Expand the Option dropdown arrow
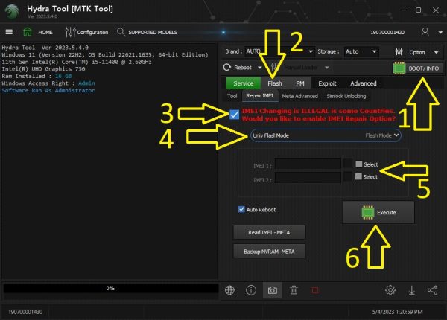This screenshot has height=320, width=447. coord(436,52)
